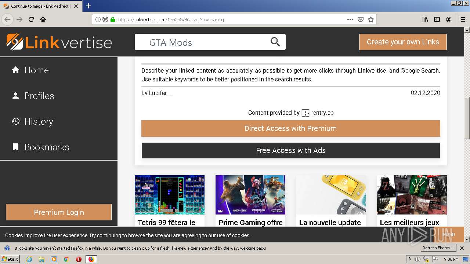Screen dimensions: 470x264
Task: Go to the Firefox home page
Action: click(x=43, y=19)
